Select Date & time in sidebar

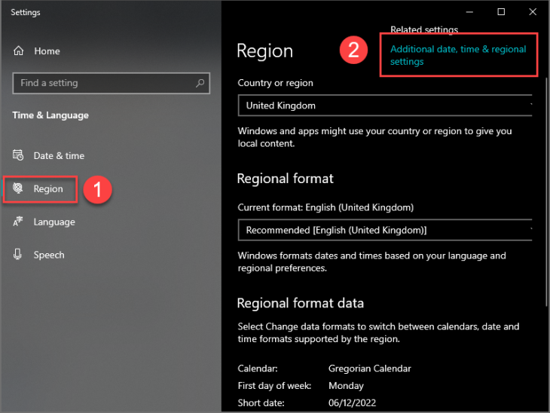(59, 156)
